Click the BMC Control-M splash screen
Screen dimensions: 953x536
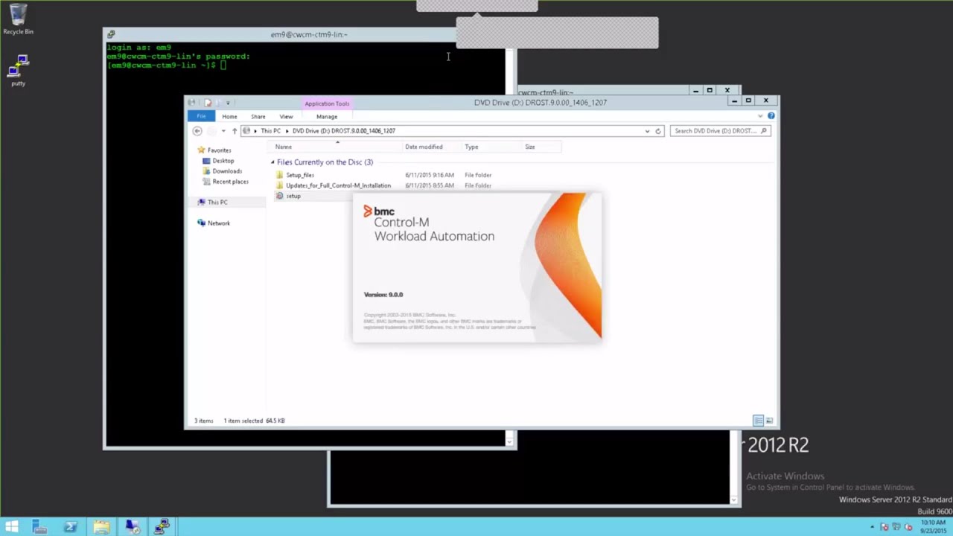pos(477,268)
